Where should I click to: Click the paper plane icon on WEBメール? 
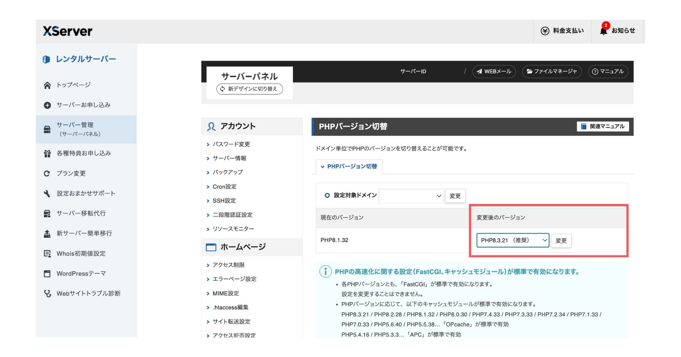tap(479, 71)
